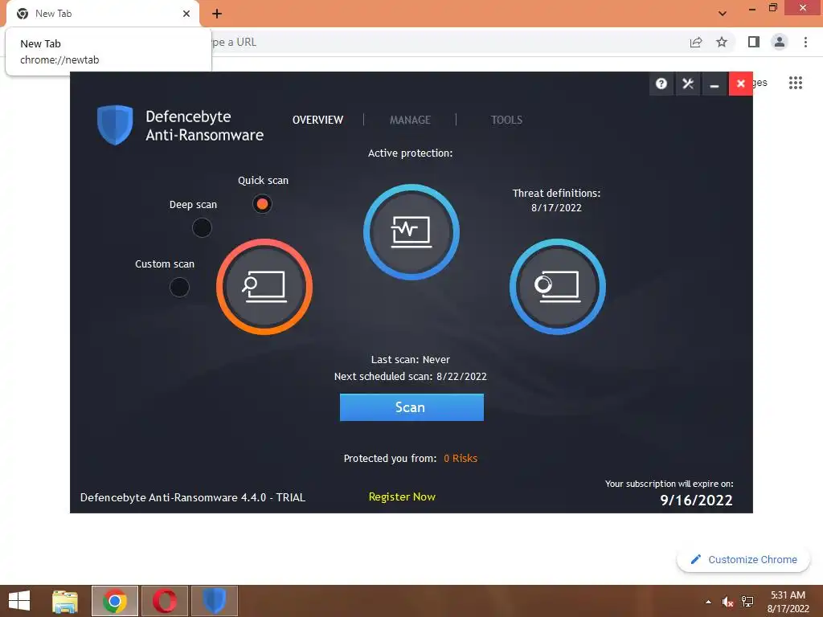This screenshot has height=617, width=823.
Task: Click the 0 Risks text
Action: pos(461,458)
